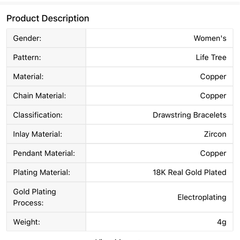Select the Plating Material label
The height and width of the screenshot is (240, 240).
click(x=42, y=173)
